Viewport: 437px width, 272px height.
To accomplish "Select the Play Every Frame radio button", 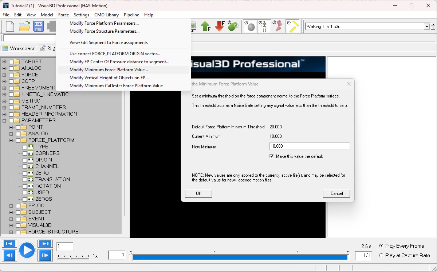I will click(x=381, y=246).
